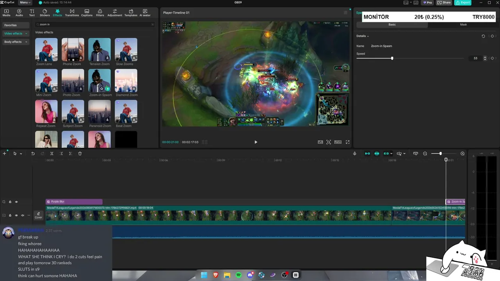Image resolution: width=500 pixels, height=281 pixels.
Task: Hide the main video track
Action: click(16, 215)
